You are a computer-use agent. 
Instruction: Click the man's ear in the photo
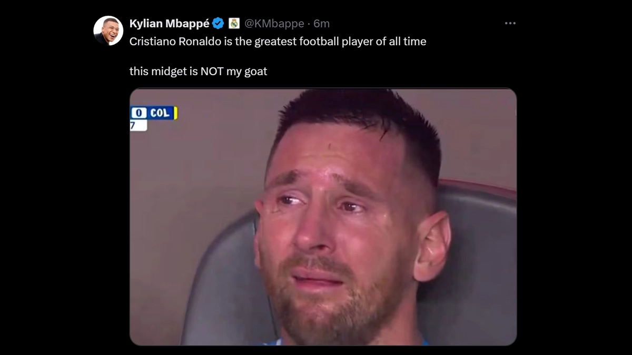coord(432,246)
